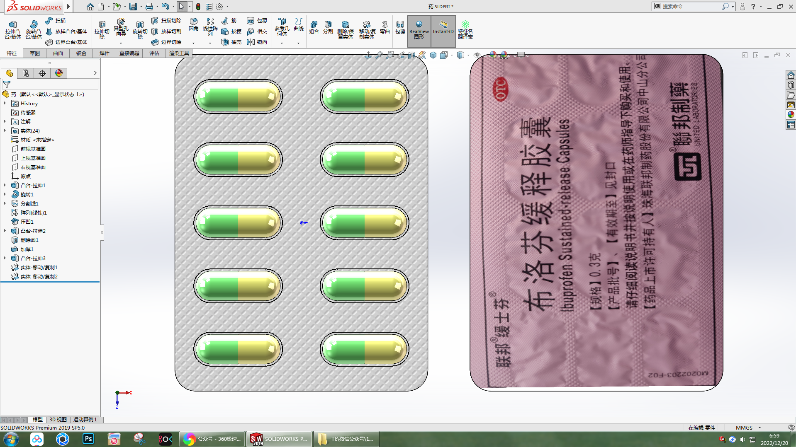
Task: Select the Shell (抽壳) tool
Action: click(231, 42)
